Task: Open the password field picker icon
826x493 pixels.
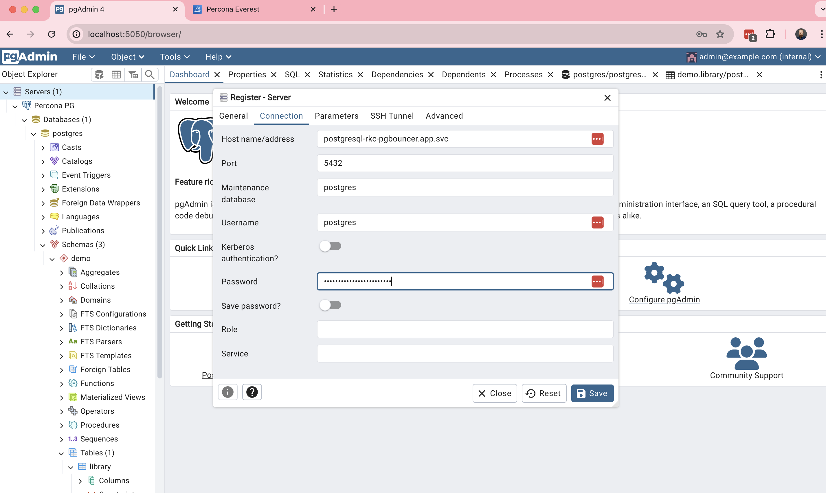Action: click(597, 281)
